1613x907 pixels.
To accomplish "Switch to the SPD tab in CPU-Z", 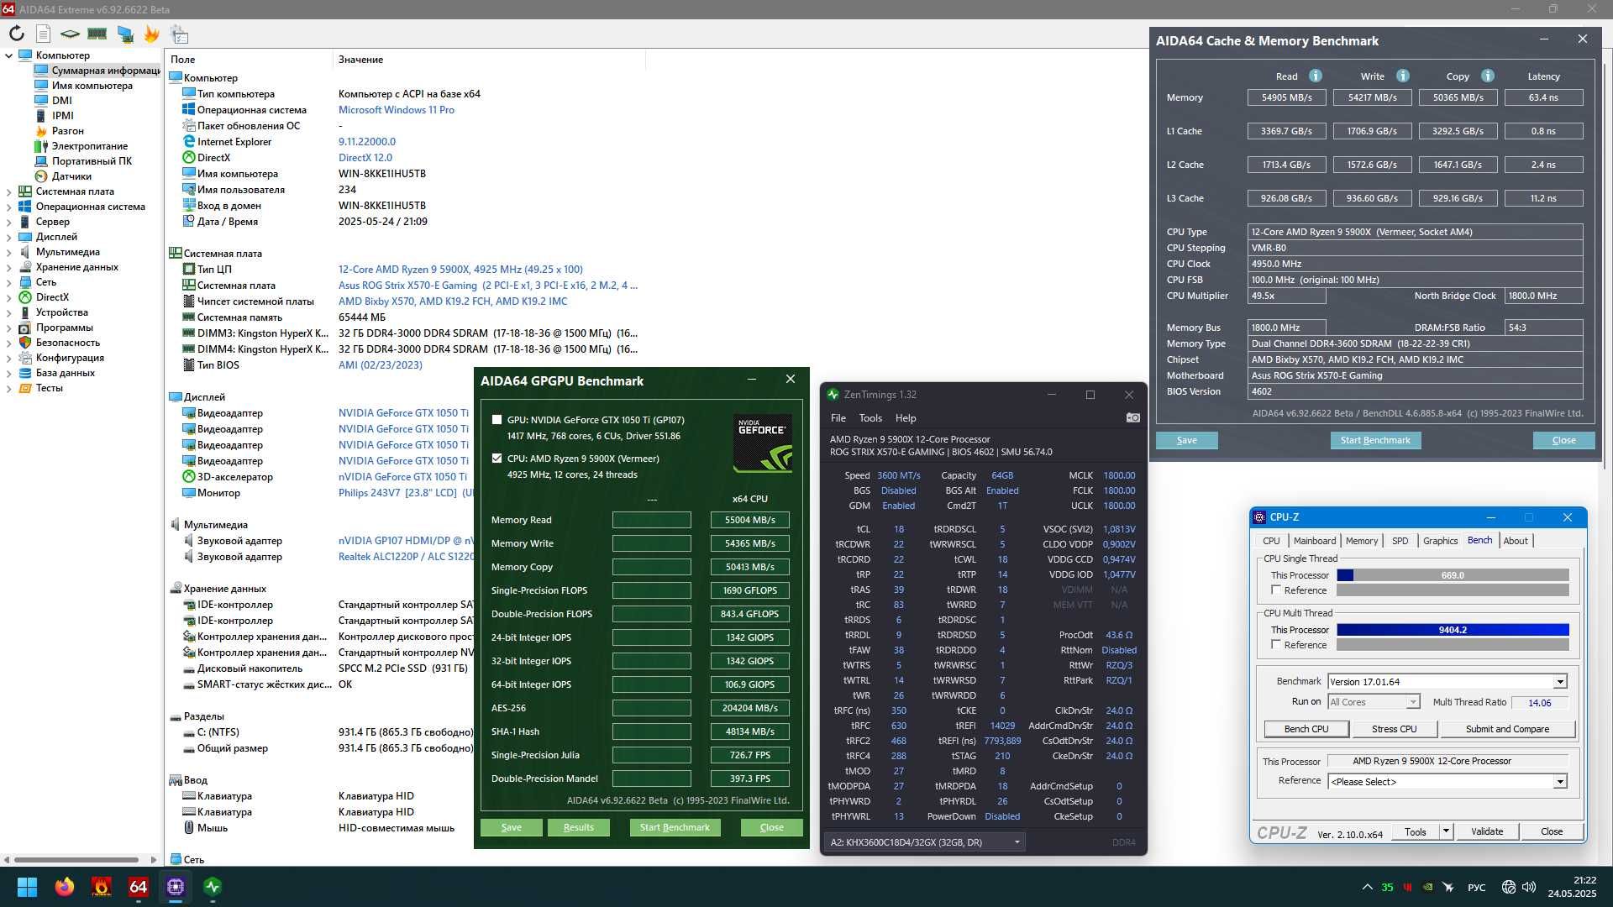I will click(x=1400, y=541).
